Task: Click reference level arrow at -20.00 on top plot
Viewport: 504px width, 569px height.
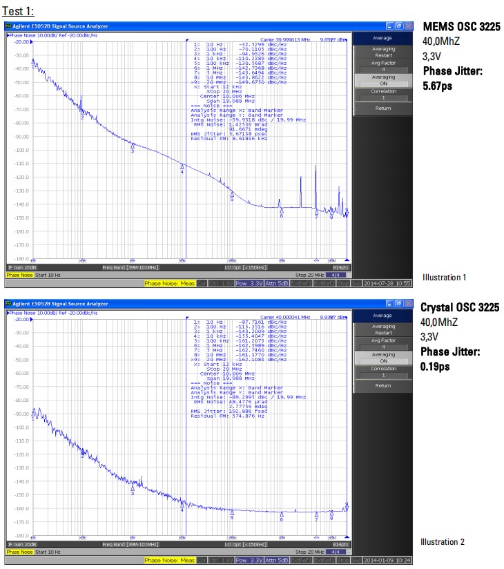Action: pos(31,41)
